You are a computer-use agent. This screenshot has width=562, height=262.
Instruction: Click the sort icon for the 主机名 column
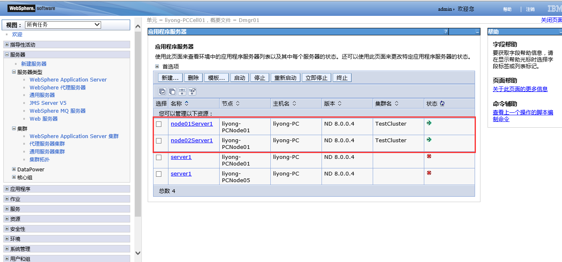pos(294,104)
